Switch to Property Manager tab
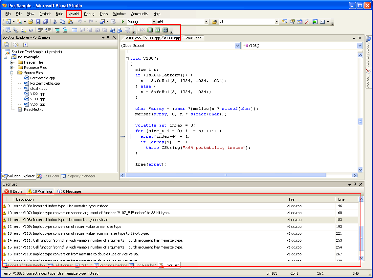The width and height of the screenshot is (373, 278). coord(78,176)
